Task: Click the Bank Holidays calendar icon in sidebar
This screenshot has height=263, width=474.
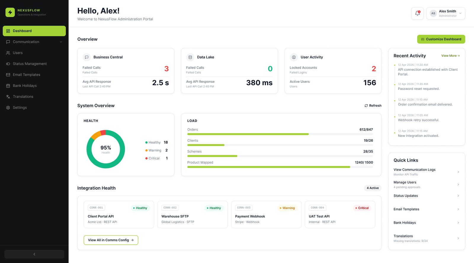Action: (8, 85)
